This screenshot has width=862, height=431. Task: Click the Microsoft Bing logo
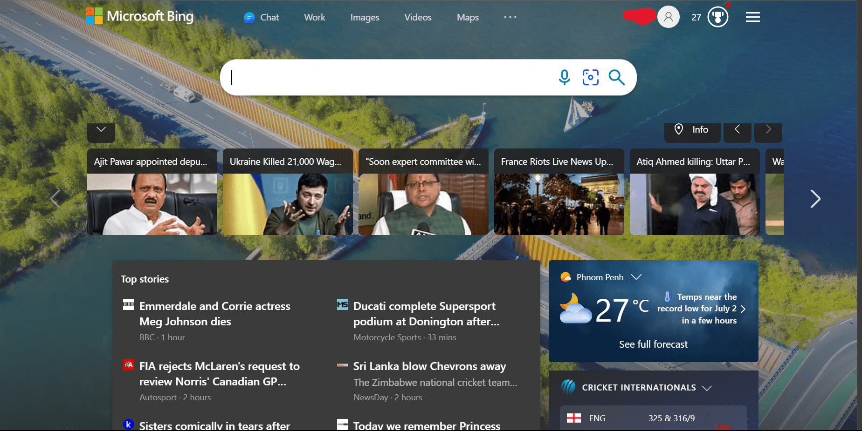point(140,16)
